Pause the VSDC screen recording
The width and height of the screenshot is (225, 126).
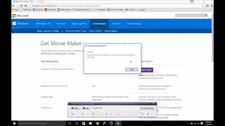(75, 108)
